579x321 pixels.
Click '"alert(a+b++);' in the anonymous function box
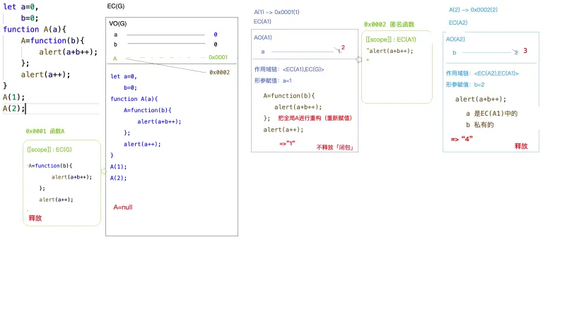(390, 51)
